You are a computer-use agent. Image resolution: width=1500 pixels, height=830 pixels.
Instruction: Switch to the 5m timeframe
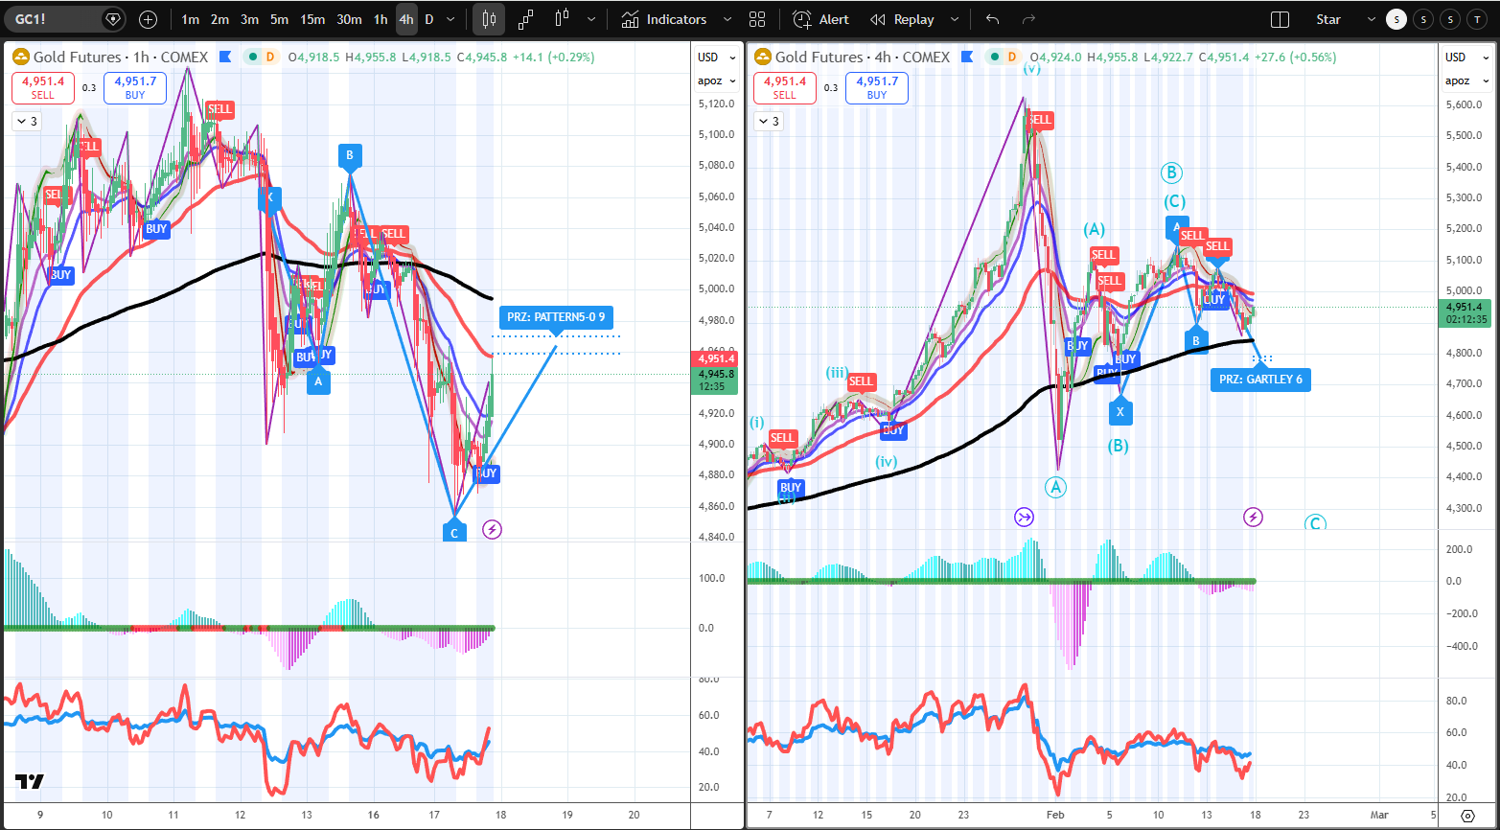tap(279, 19)
